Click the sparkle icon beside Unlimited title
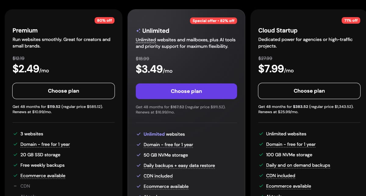The image size is (366, 196). click(138, 31)
